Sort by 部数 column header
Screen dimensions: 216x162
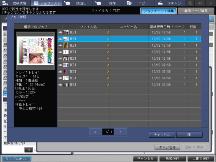click(193, 27)
